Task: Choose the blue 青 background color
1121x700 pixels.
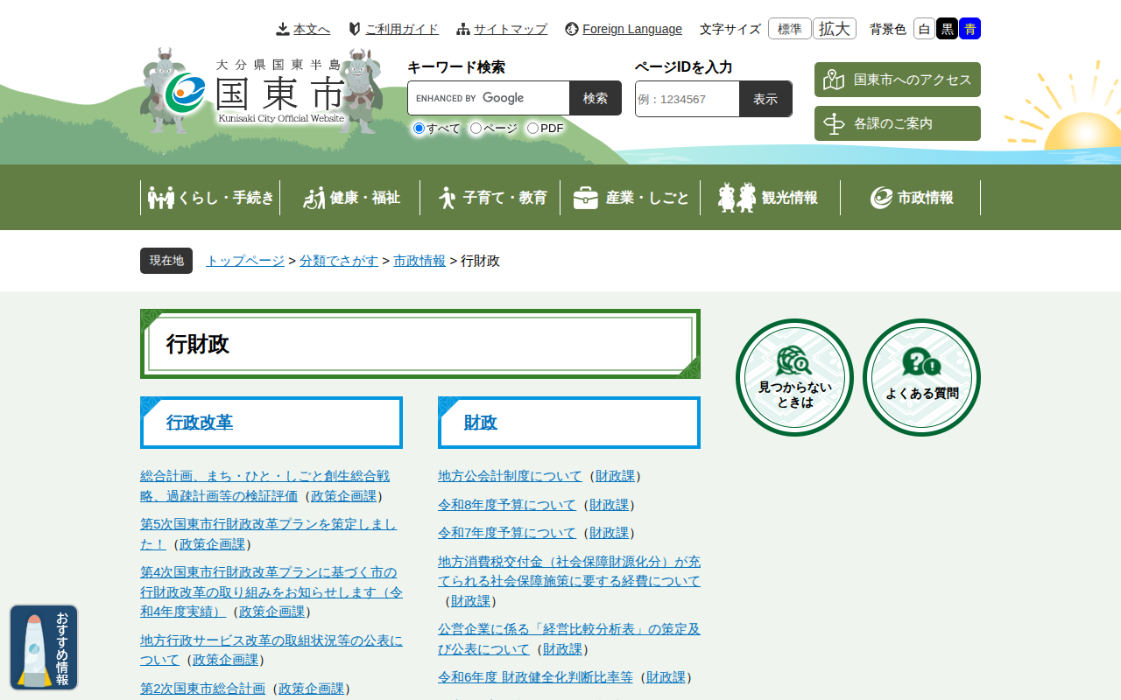Action: coord(969,29)
